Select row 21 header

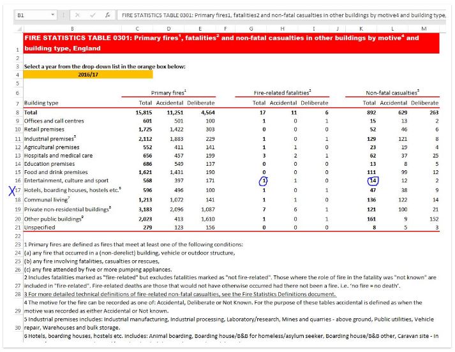coord(18,228)
